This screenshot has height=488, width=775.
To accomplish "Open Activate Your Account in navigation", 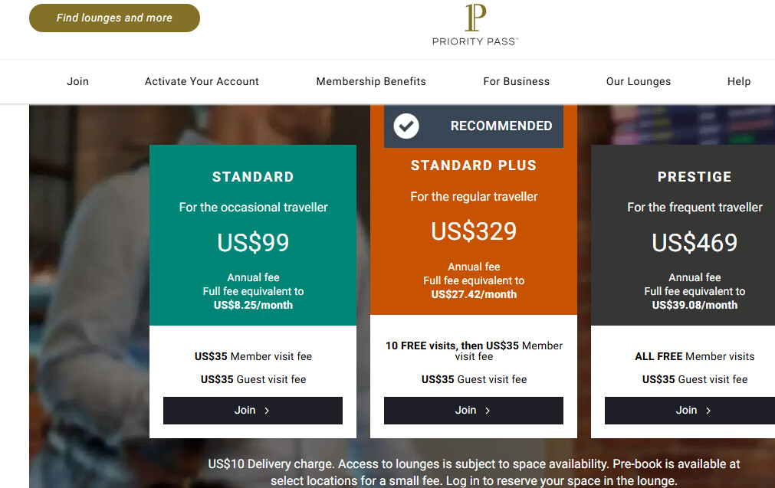I will pyautogui.click(x=202, y=81).
